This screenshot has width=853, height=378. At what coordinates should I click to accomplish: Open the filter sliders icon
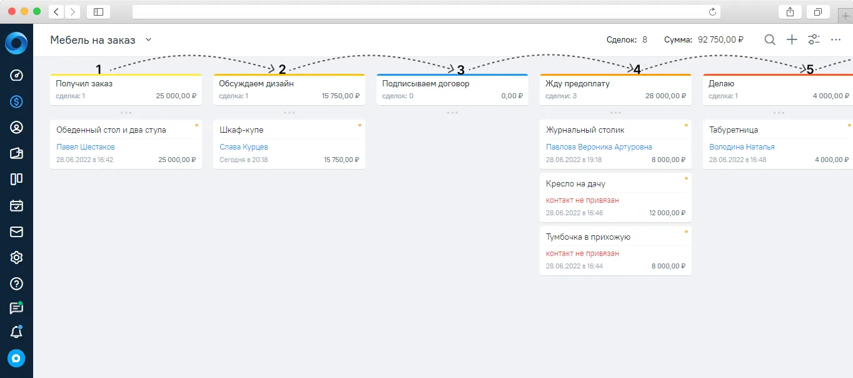[x=814, y=39]
